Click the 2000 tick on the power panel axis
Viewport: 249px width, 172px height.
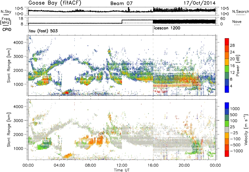click(x=19, y=70)
